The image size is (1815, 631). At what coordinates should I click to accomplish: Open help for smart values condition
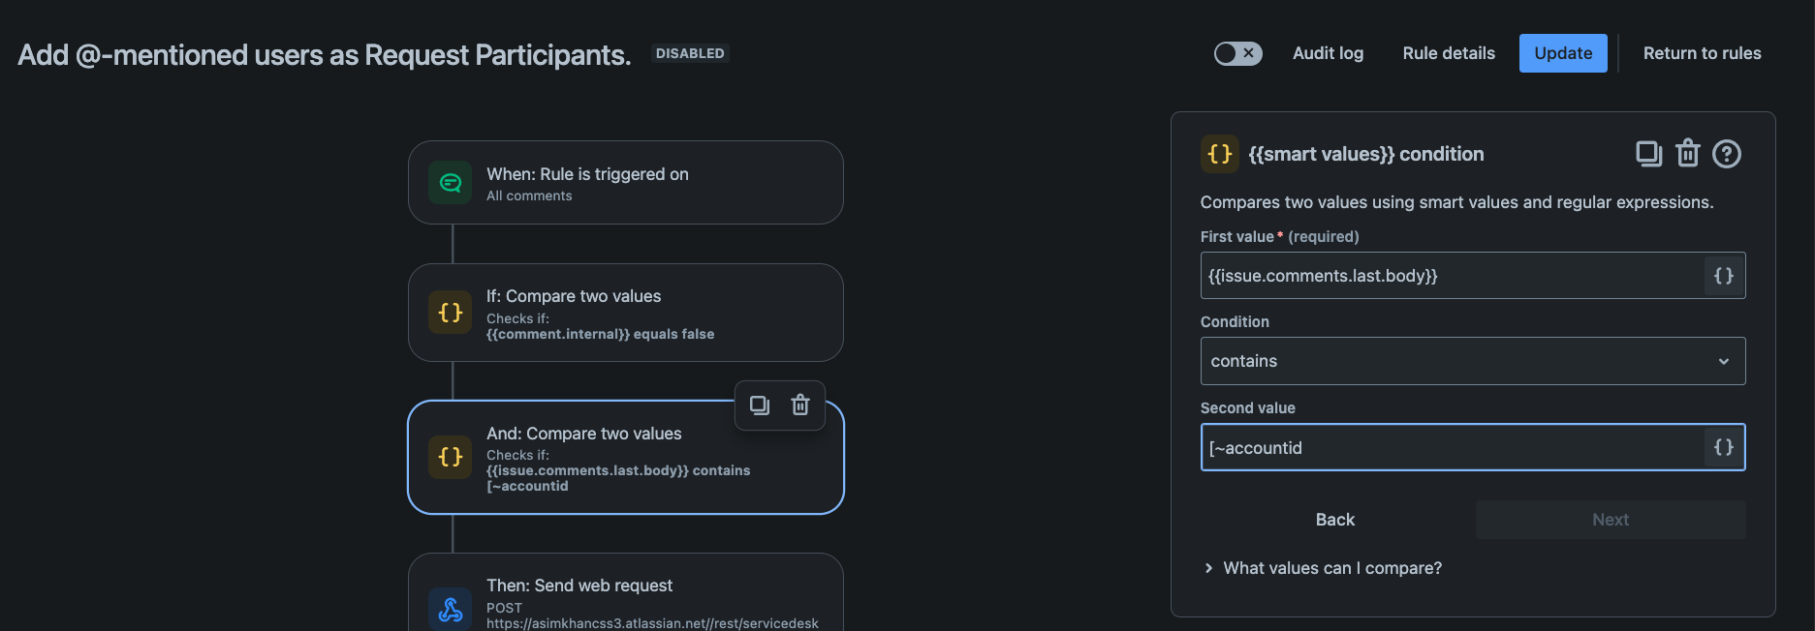(1727, 154)
